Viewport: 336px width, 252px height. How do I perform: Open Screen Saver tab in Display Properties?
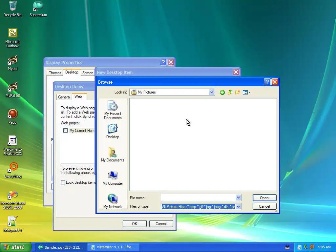coord(88,73)
